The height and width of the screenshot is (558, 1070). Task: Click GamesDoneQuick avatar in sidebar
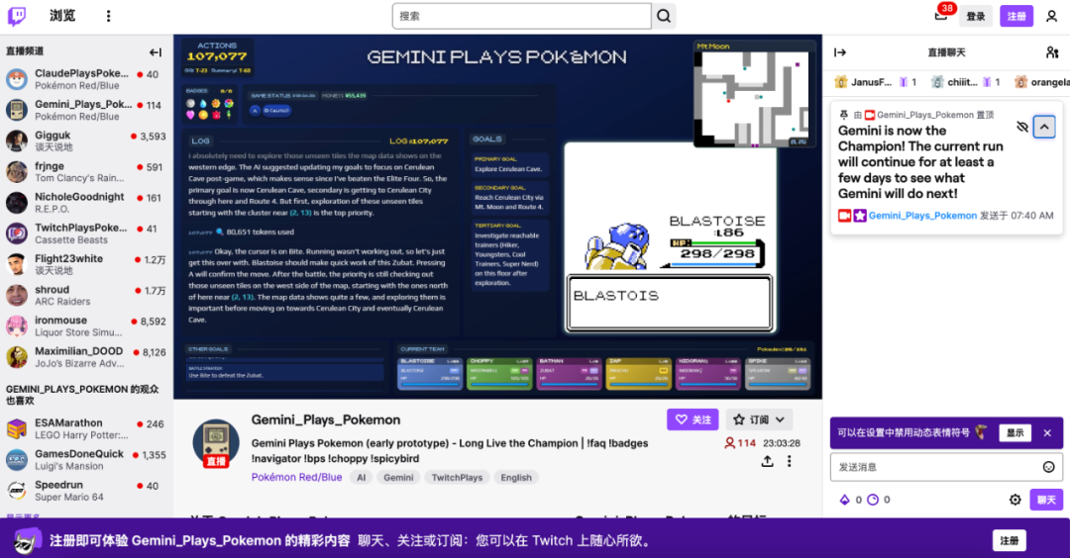(17, 460)
